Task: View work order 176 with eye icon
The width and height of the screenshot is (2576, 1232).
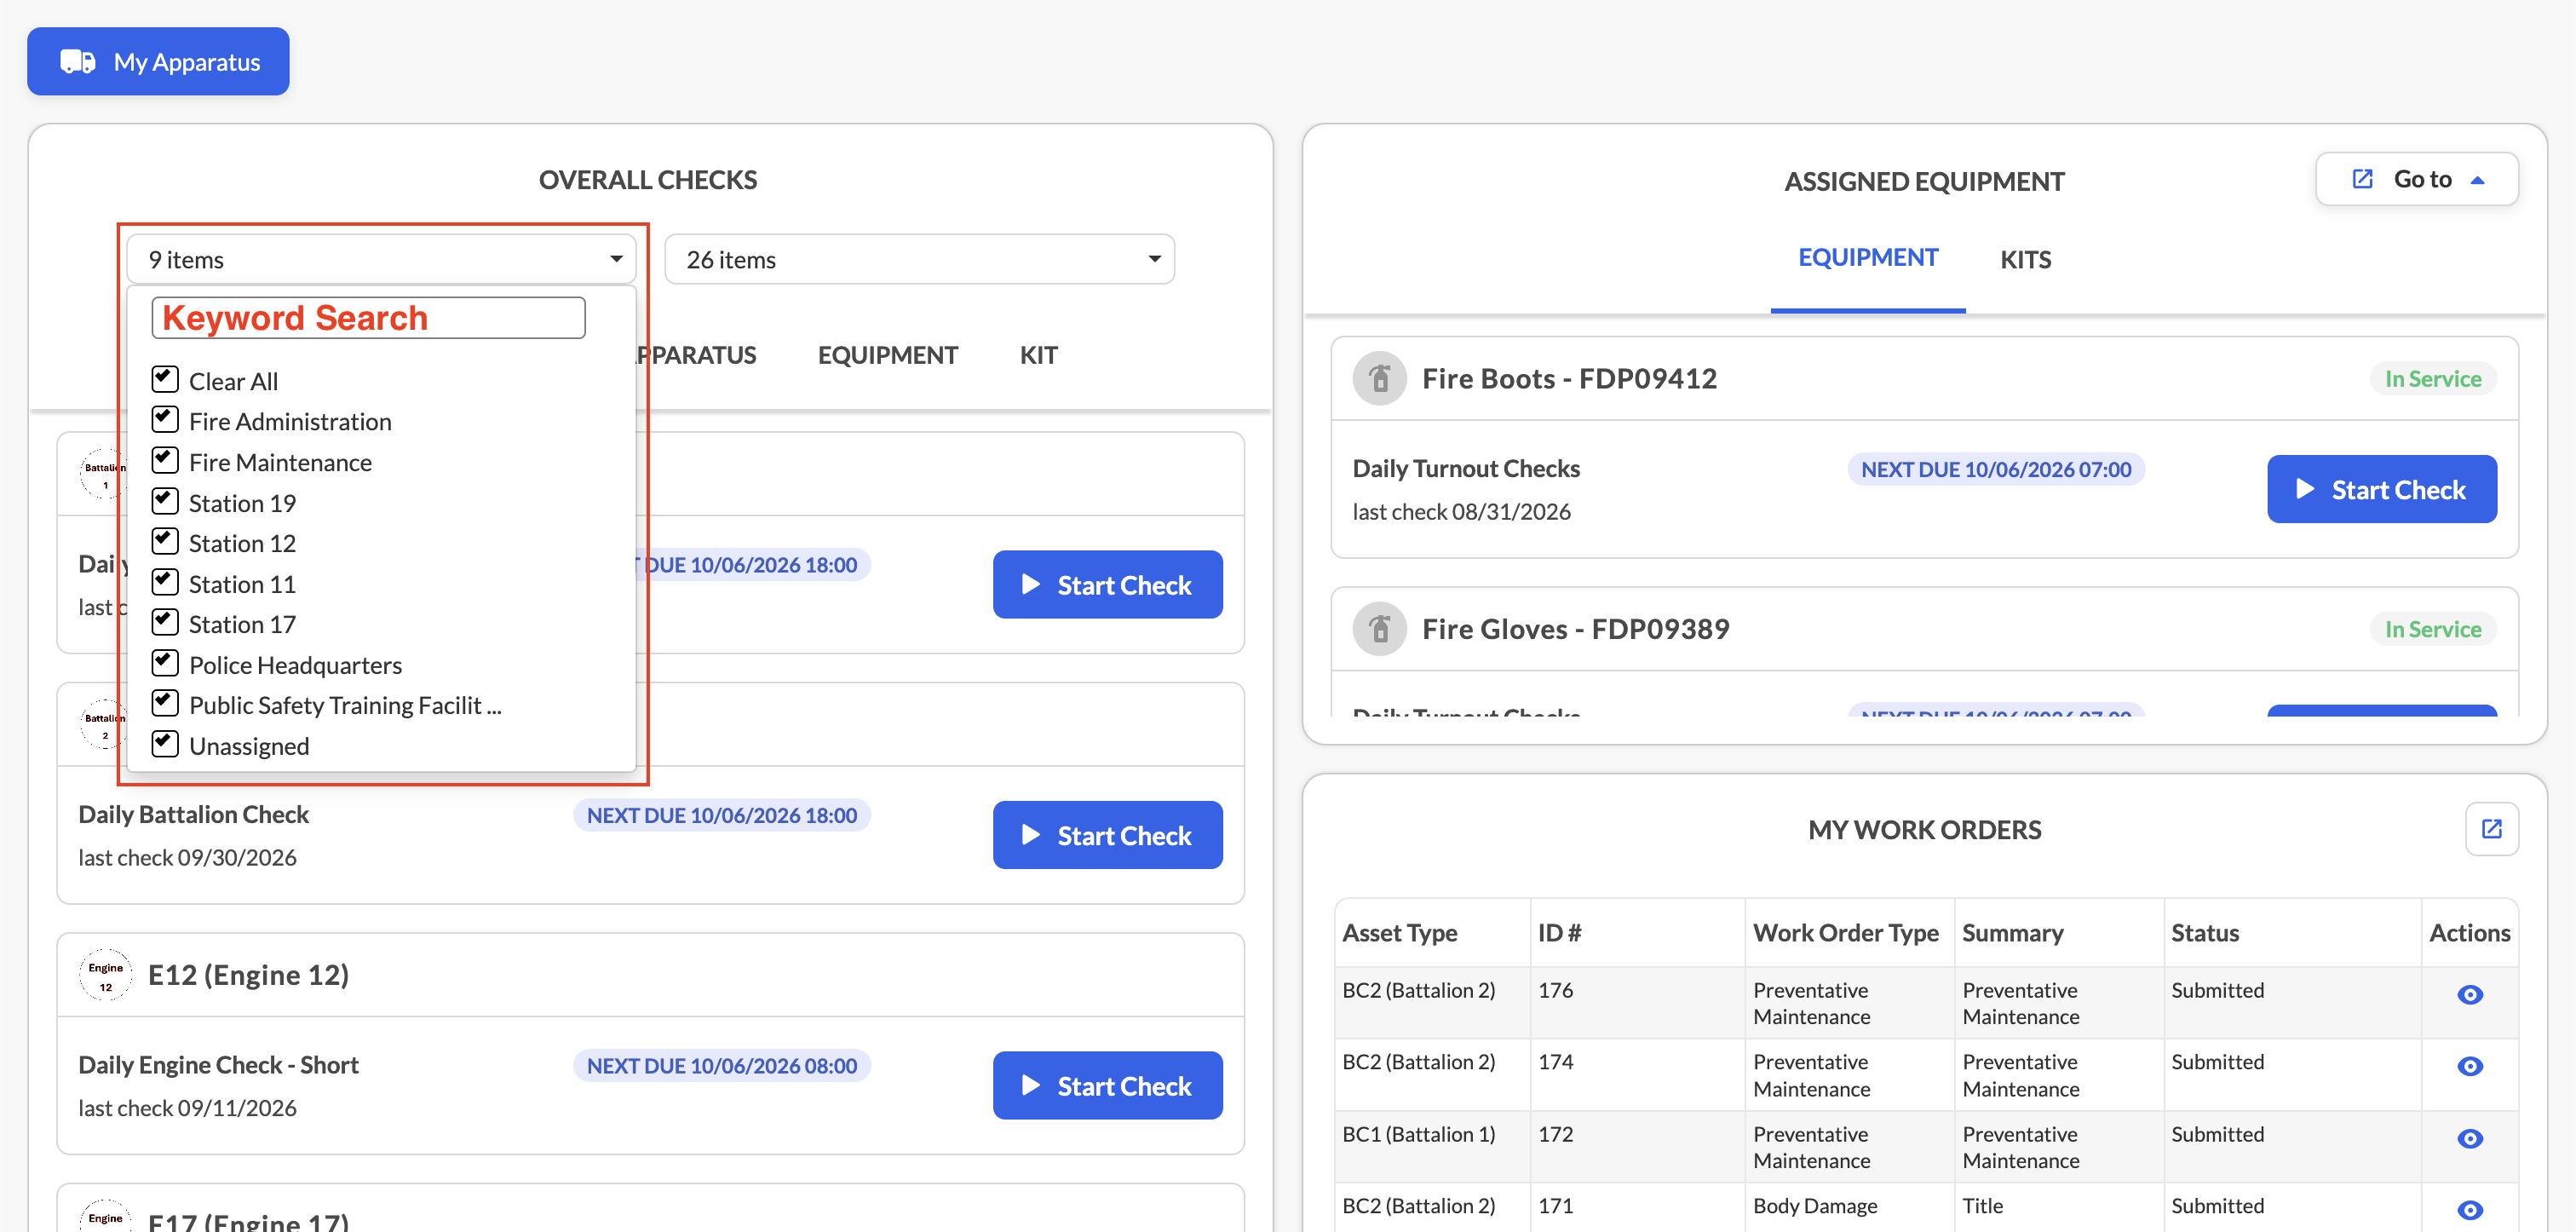Action: click(x=2469, y=995)
